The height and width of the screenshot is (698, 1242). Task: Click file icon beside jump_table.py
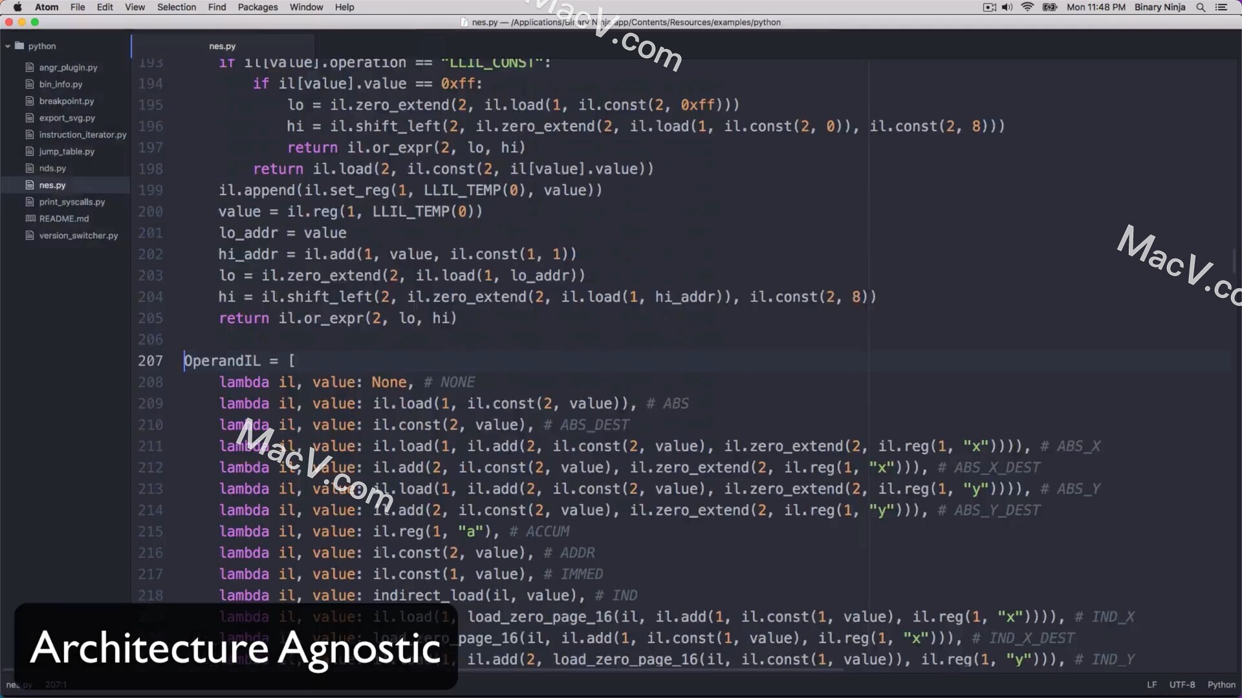pos(30,151)
